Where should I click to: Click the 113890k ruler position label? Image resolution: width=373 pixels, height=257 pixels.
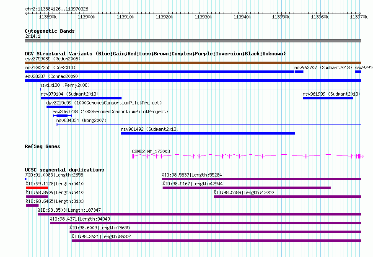tap(48, 17)
